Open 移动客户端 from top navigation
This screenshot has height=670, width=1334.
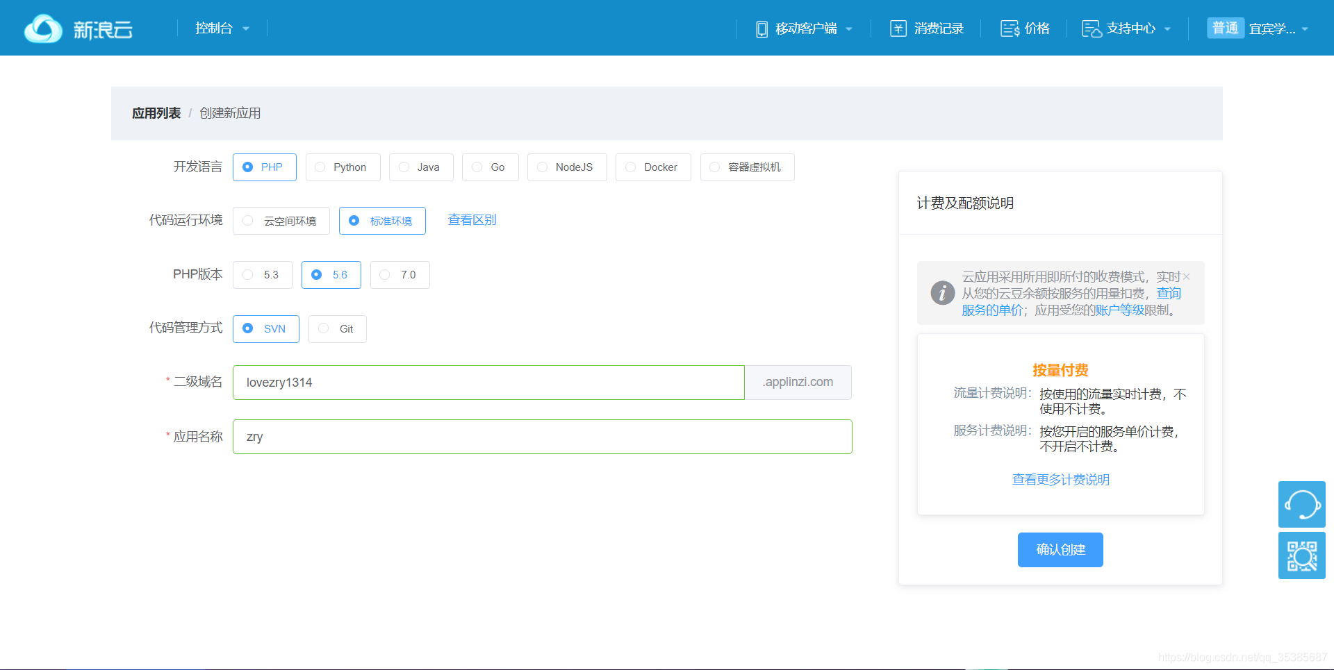pyautogui.click(x=806, y=28)
